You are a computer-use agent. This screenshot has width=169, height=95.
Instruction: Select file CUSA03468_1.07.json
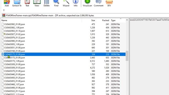point(14,84)
